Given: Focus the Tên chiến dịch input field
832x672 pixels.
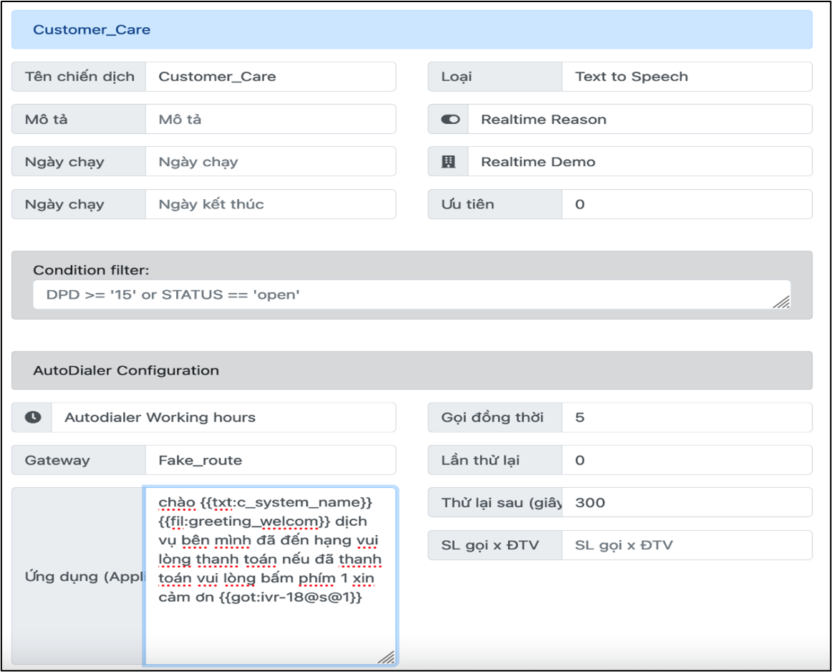Looking at the screenshot, I should point(270,77).
